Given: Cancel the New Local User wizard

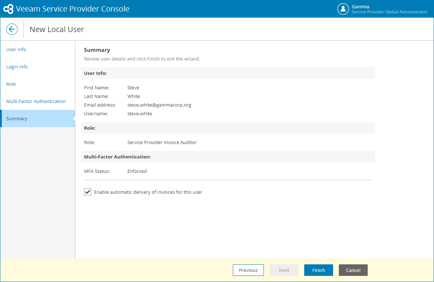Looking at the screenshot, I should click(353, 270).
